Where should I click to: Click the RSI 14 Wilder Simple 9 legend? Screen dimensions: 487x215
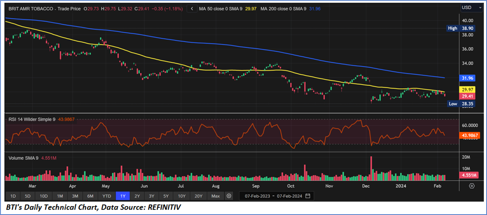32,119
